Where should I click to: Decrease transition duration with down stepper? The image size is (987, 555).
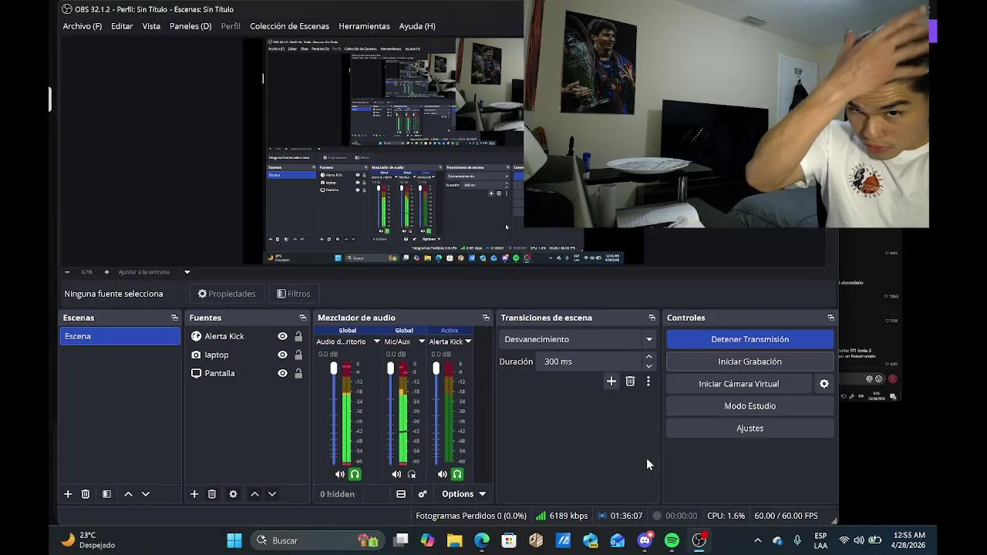(x=648, y=366)
